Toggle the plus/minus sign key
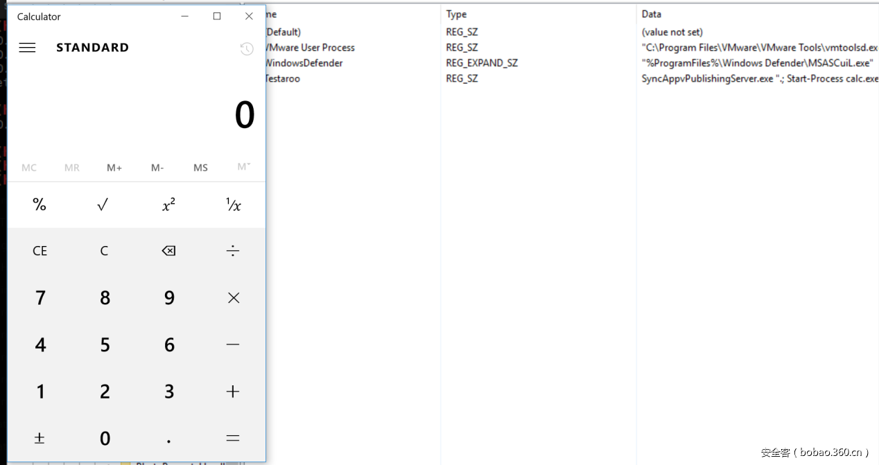This screenshot has height=465, width=879. pos(40,438)
